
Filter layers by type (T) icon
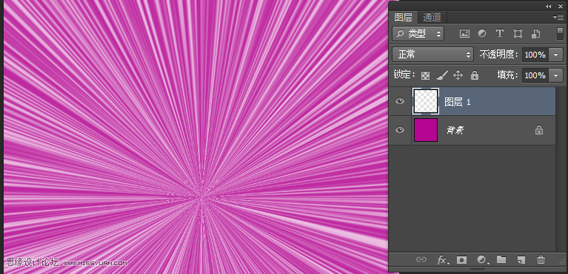[500, 34]
